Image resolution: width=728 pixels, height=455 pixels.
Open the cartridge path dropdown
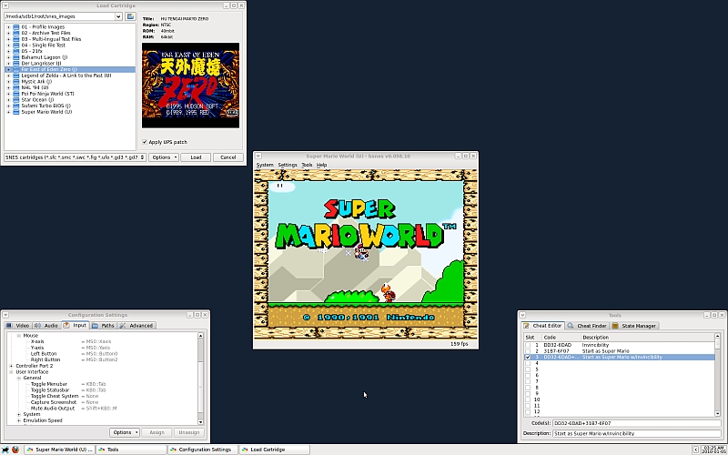[x=118, y=16]
